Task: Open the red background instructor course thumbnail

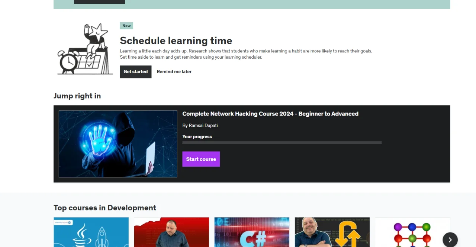Action: click(x=171, y=232)
